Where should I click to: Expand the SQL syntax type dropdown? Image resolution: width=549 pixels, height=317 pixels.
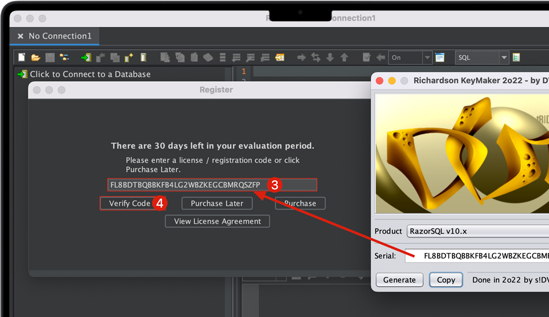point(504,58)
